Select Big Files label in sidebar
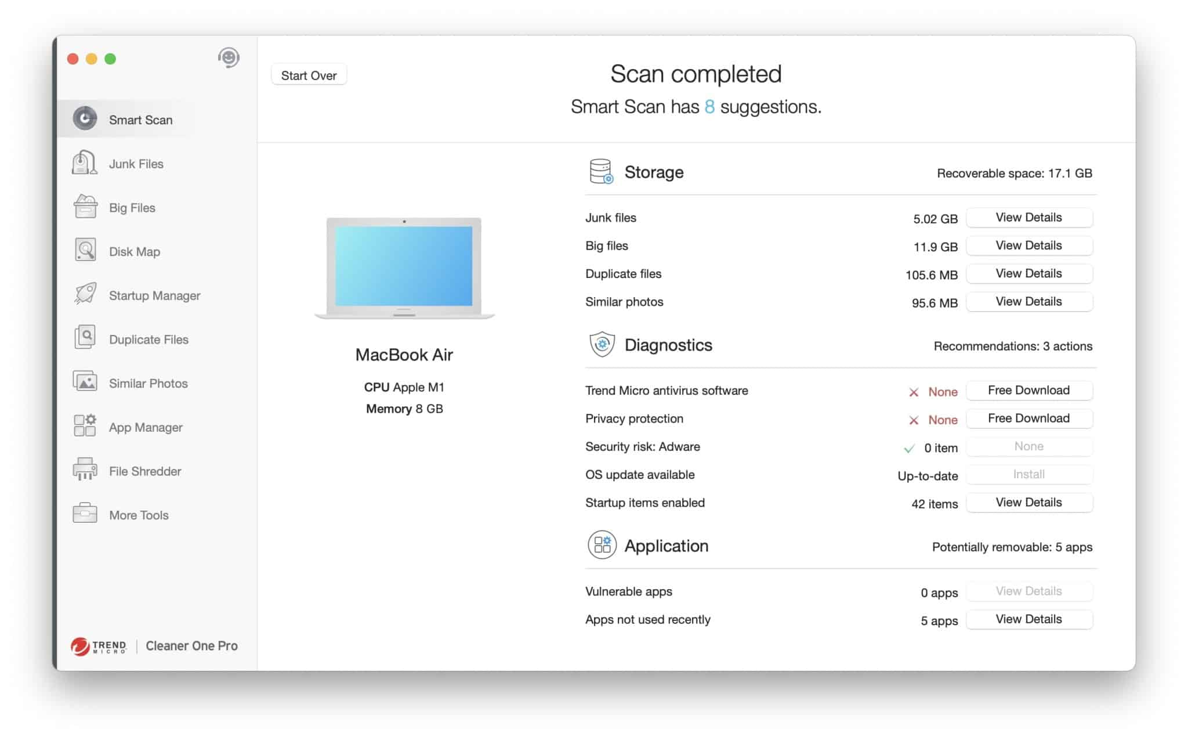The image size is (1188, 740). (132, 208)
